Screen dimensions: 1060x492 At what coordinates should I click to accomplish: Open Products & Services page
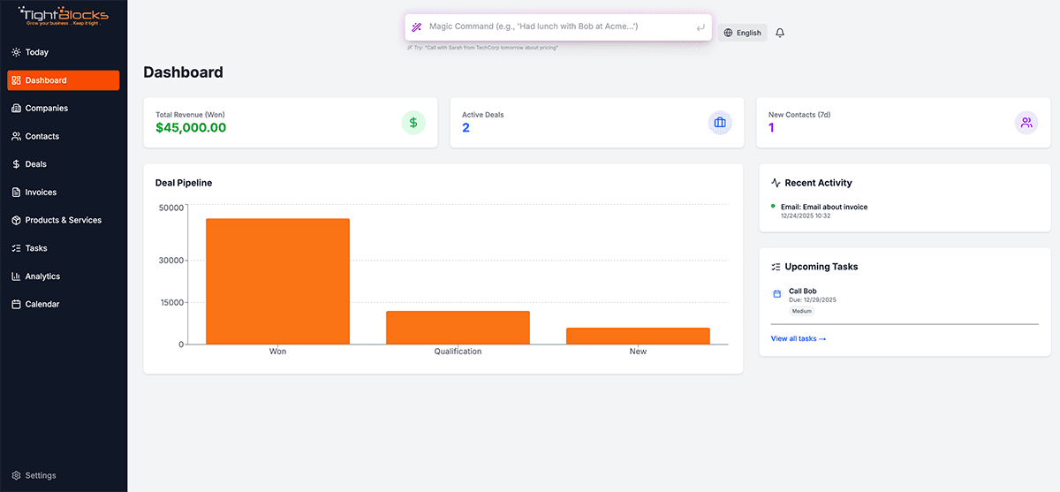pos(64,220)
